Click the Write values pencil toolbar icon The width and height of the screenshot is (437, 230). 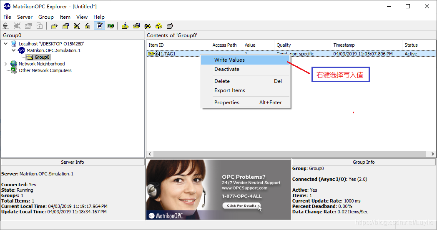coord(170,26)
